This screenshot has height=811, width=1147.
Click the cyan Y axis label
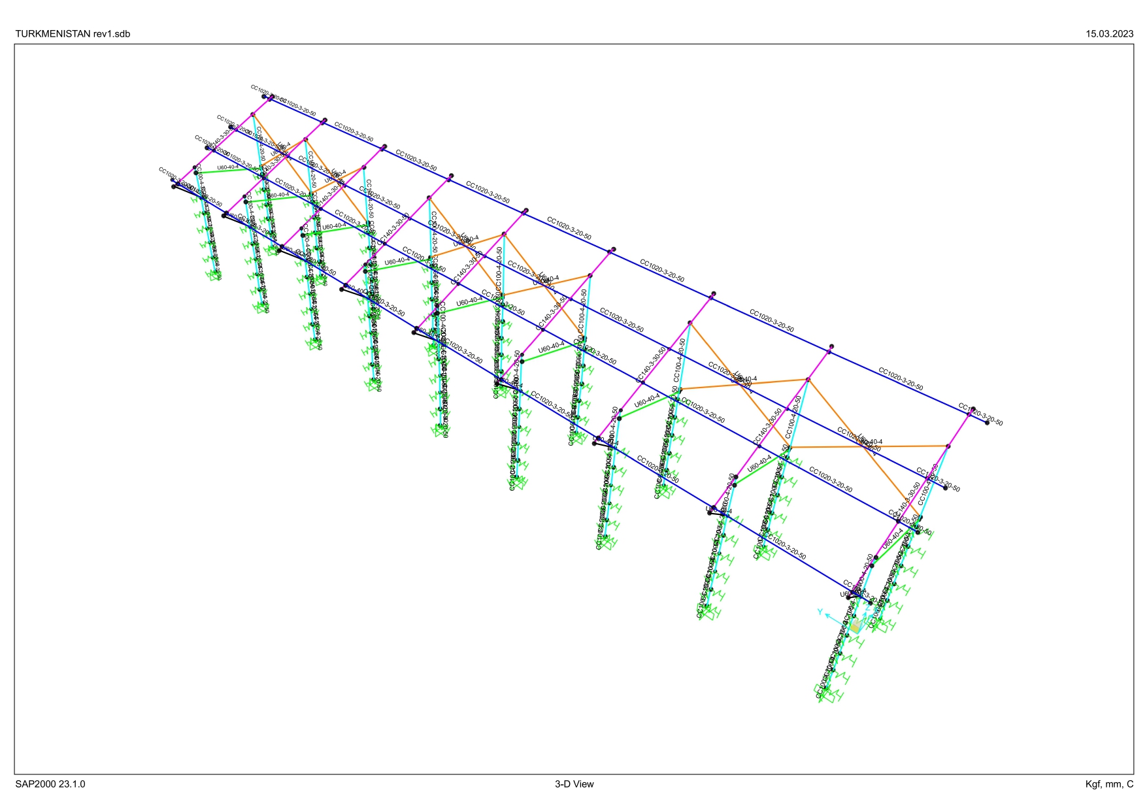(820, 612)
